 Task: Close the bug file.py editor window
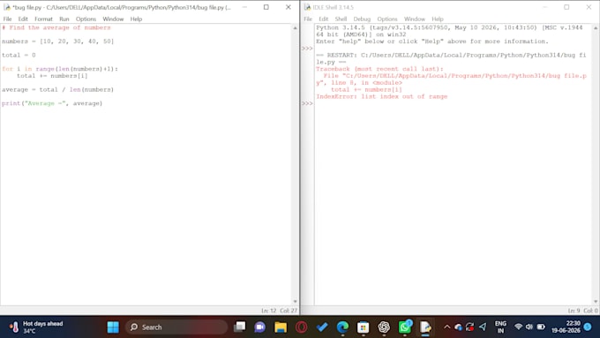tap(289, 7)
